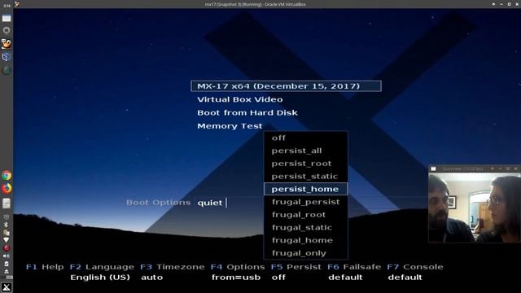Image resolution: width=521 pixels, height=293 pixels.
Task: Open the file manager dock icon
Action: (x=7, y=203)
